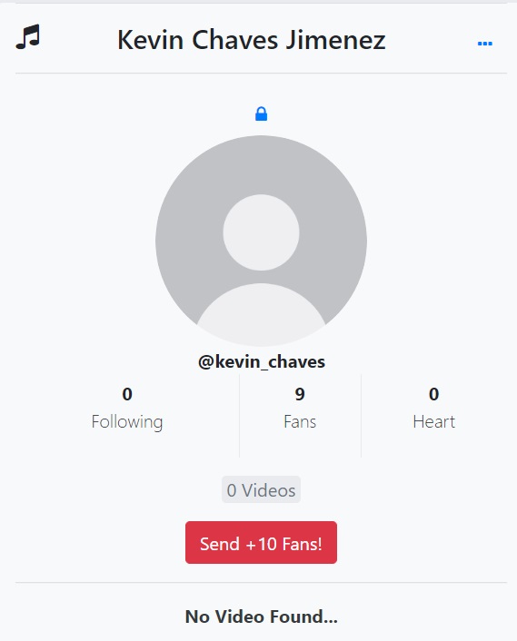517x641 pixels.
Task: Click the divider between Following and Fans
Action: (239, 416)
